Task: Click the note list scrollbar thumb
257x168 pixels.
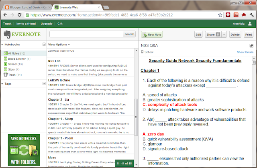Action: point(136,117)
